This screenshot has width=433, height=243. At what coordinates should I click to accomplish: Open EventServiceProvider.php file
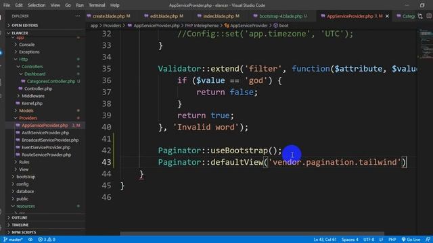point(46,147)
